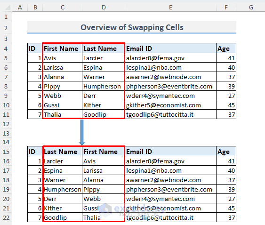The width and height of the screenshot is (265, 225).
Task: Select column F header
Action: point(226,7)
